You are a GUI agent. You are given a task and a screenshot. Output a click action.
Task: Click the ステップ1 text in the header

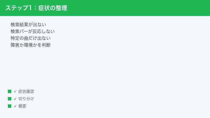(x=19, y=8)
